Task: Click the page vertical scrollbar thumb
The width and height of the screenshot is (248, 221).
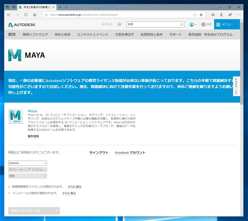Action: (x=242, y=63)
